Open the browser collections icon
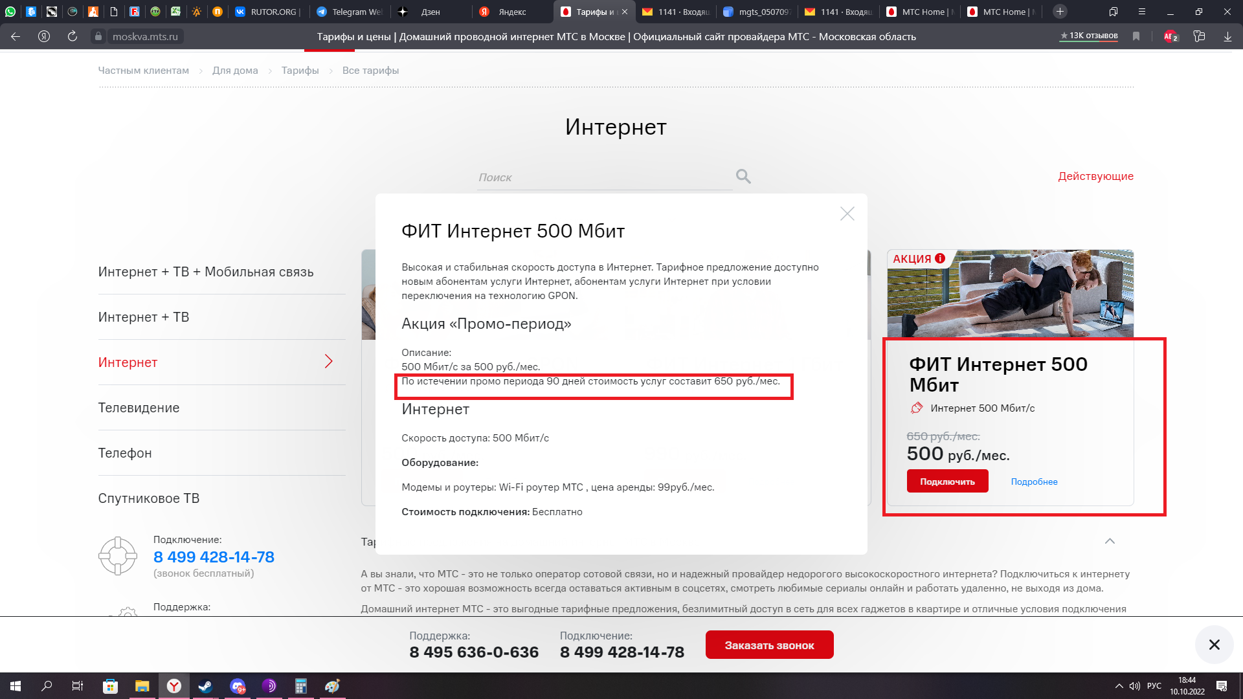This screenshot has height=699, width=1243. [1199, 36]
